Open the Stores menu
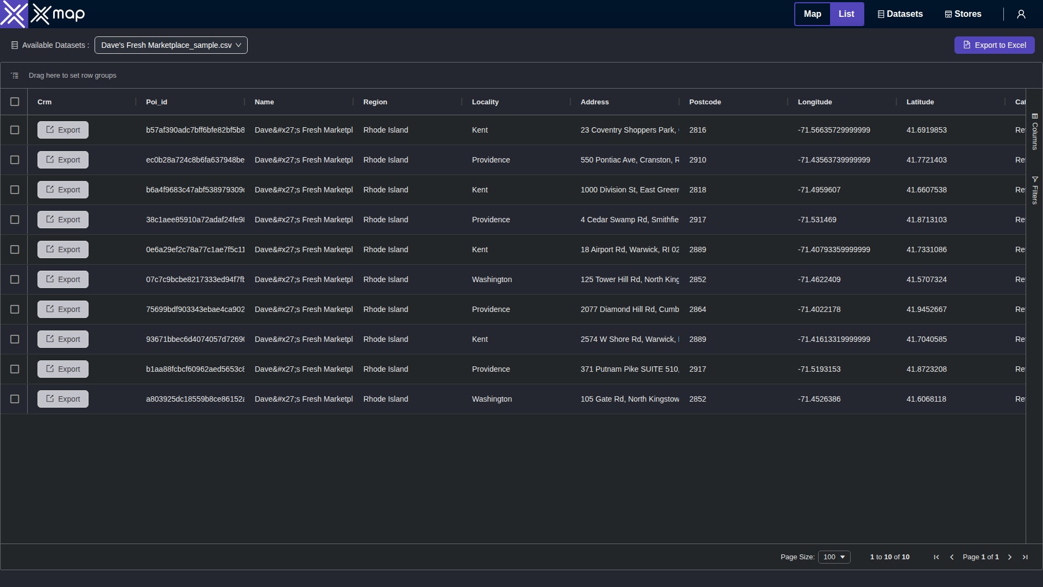This screenshot has height=587, width=1043. pos(963,14)
